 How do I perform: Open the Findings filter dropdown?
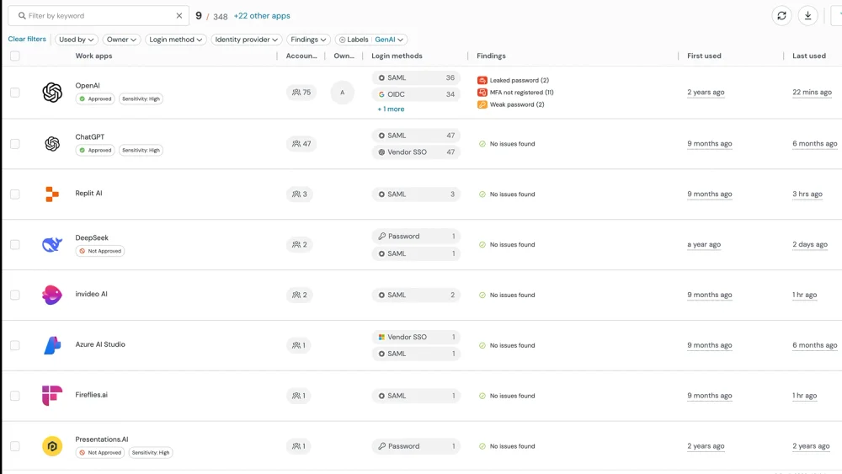pyautogui.click(x=308, y=40)
